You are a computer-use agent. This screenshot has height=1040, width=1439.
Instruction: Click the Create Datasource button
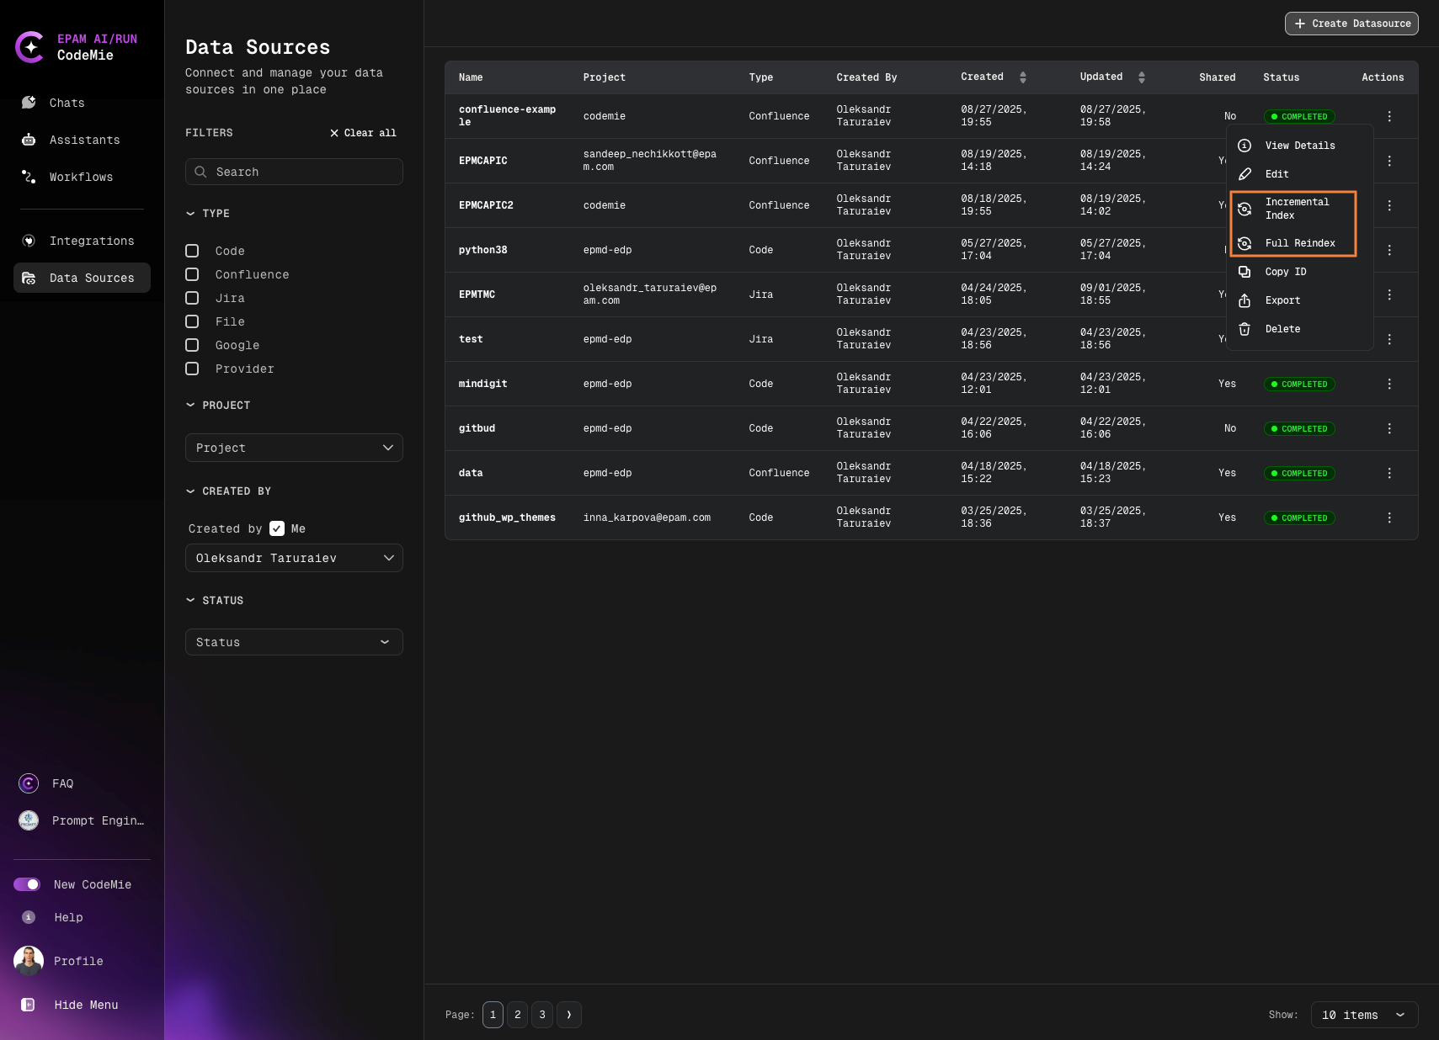(1351, 24)
